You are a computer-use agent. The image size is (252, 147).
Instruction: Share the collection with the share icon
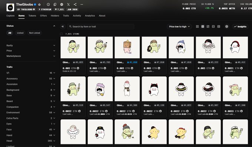[75, 4]
